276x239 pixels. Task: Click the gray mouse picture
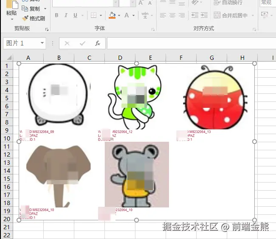(137, 174)
